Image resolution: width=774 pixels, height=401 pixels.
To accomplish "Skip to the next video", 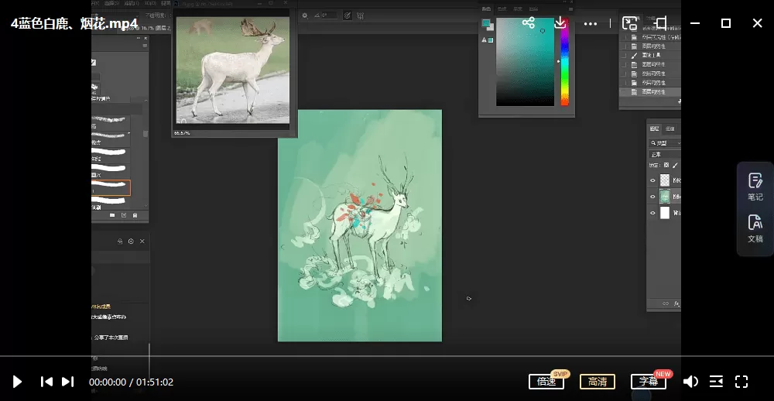I will 68,382.
